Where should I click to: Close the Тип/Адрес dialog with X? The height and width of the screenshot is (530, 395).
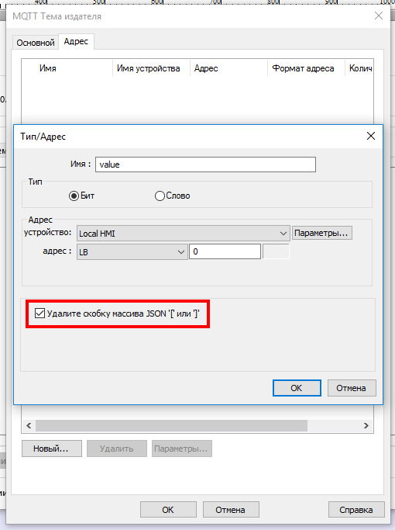371,137
